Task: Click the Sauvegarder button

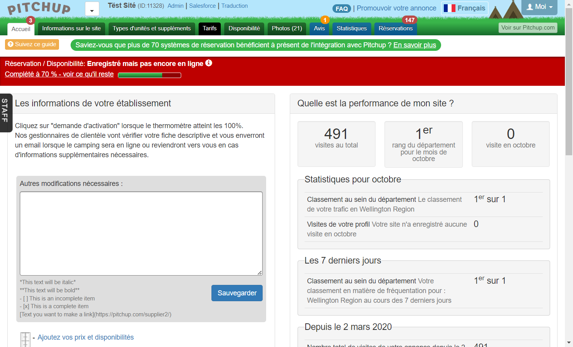Action: pyautogui.click(x=237, y=293)
